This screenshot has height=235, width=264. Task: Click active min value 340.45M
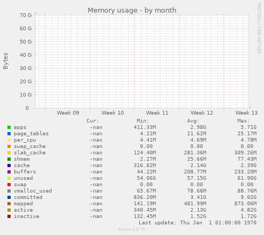(145, 210)
